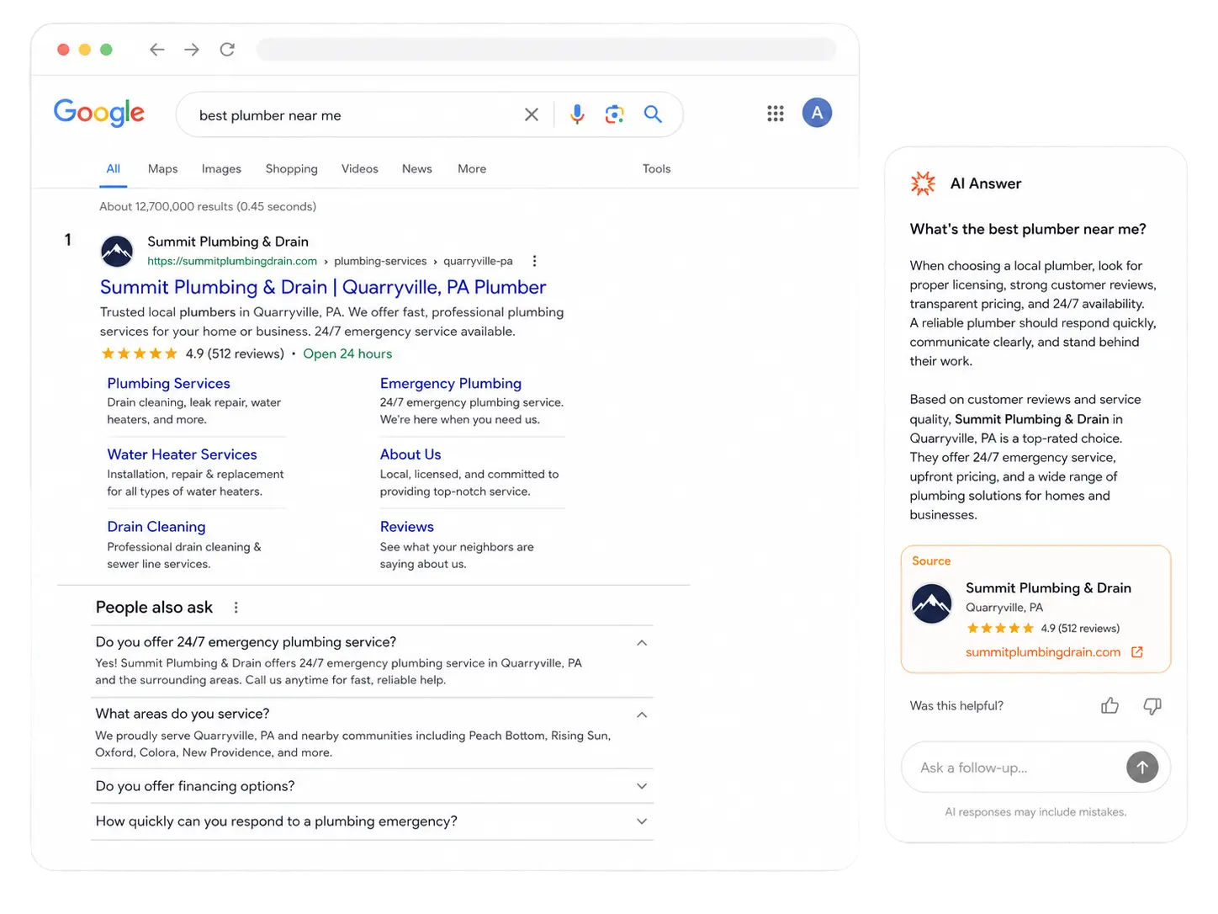The width and height of the screenshot is (1218, 914).
Task: Open the Reviews sitelink
Action: [x=407, y=527]
